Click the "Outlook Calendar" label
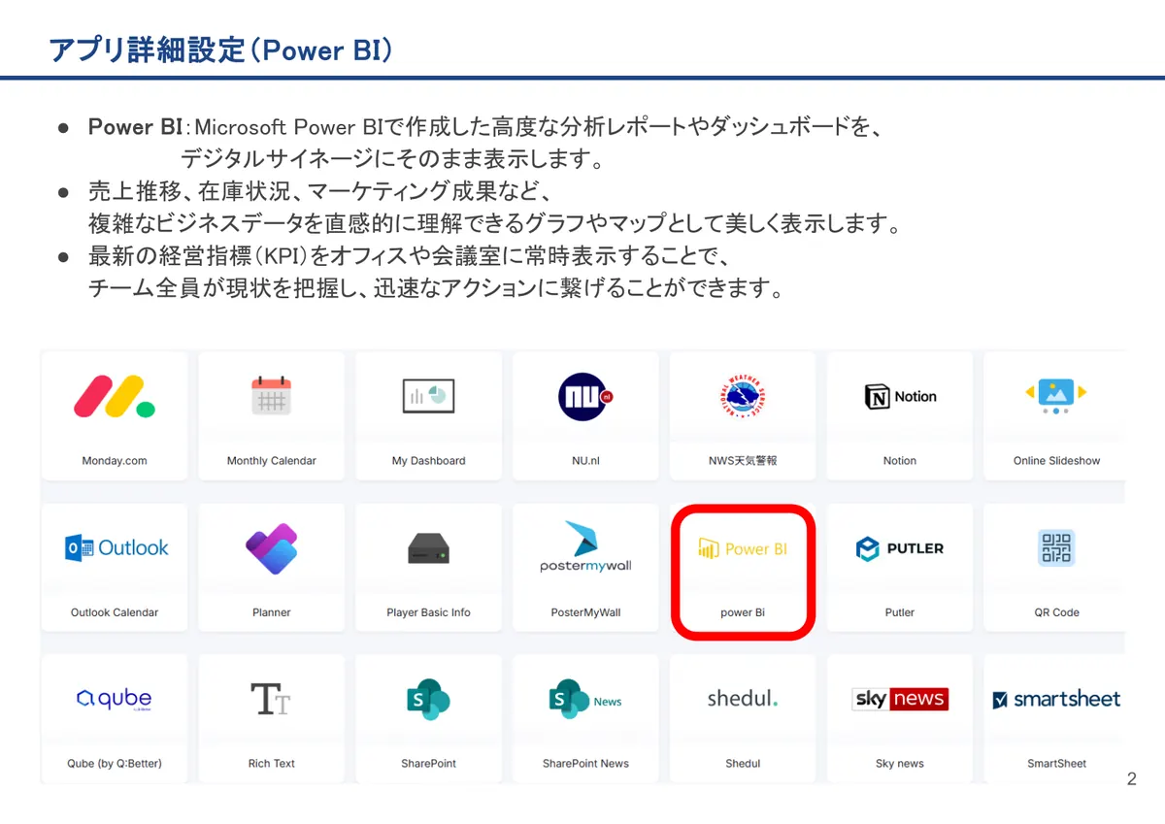 tap(115, 612)
